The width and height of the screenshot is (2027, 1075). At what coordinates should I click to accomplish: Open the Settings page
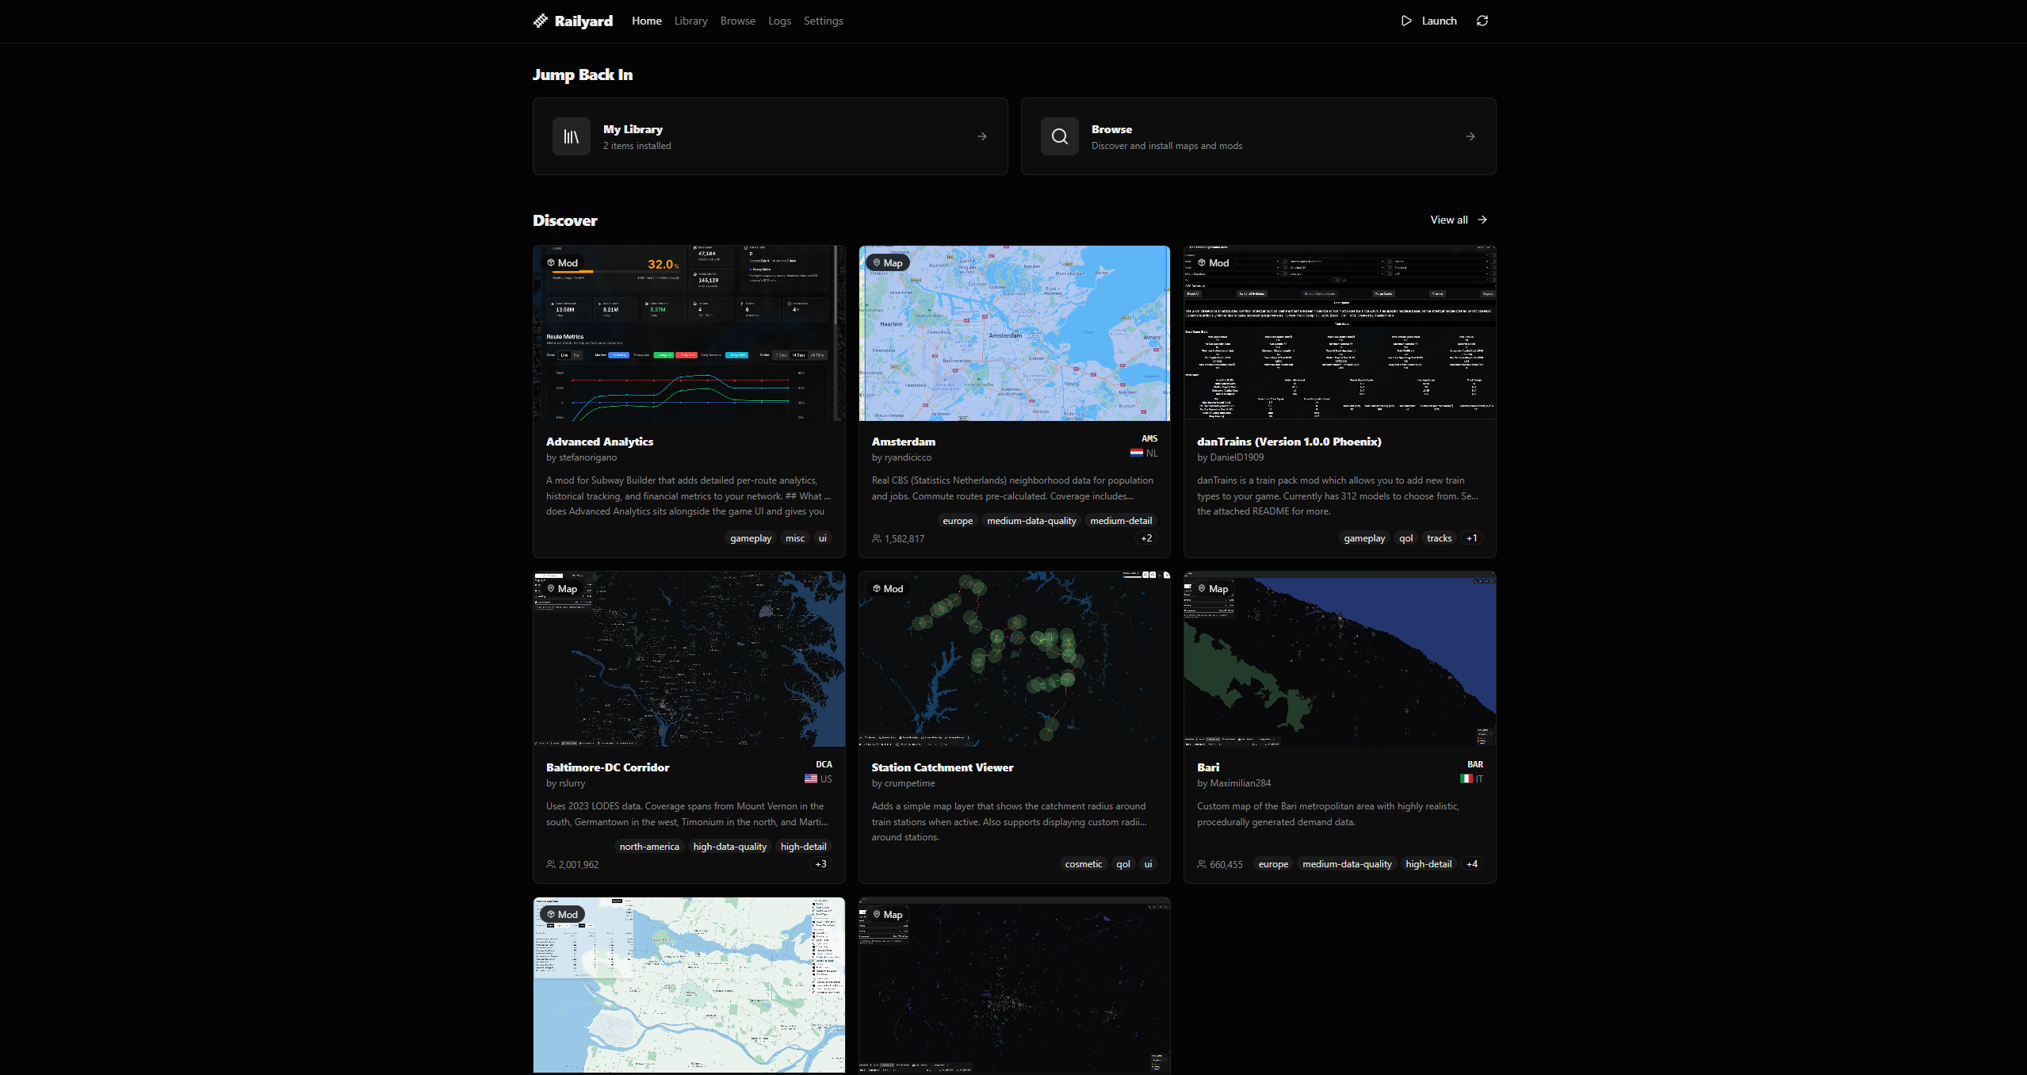point(823,21)
